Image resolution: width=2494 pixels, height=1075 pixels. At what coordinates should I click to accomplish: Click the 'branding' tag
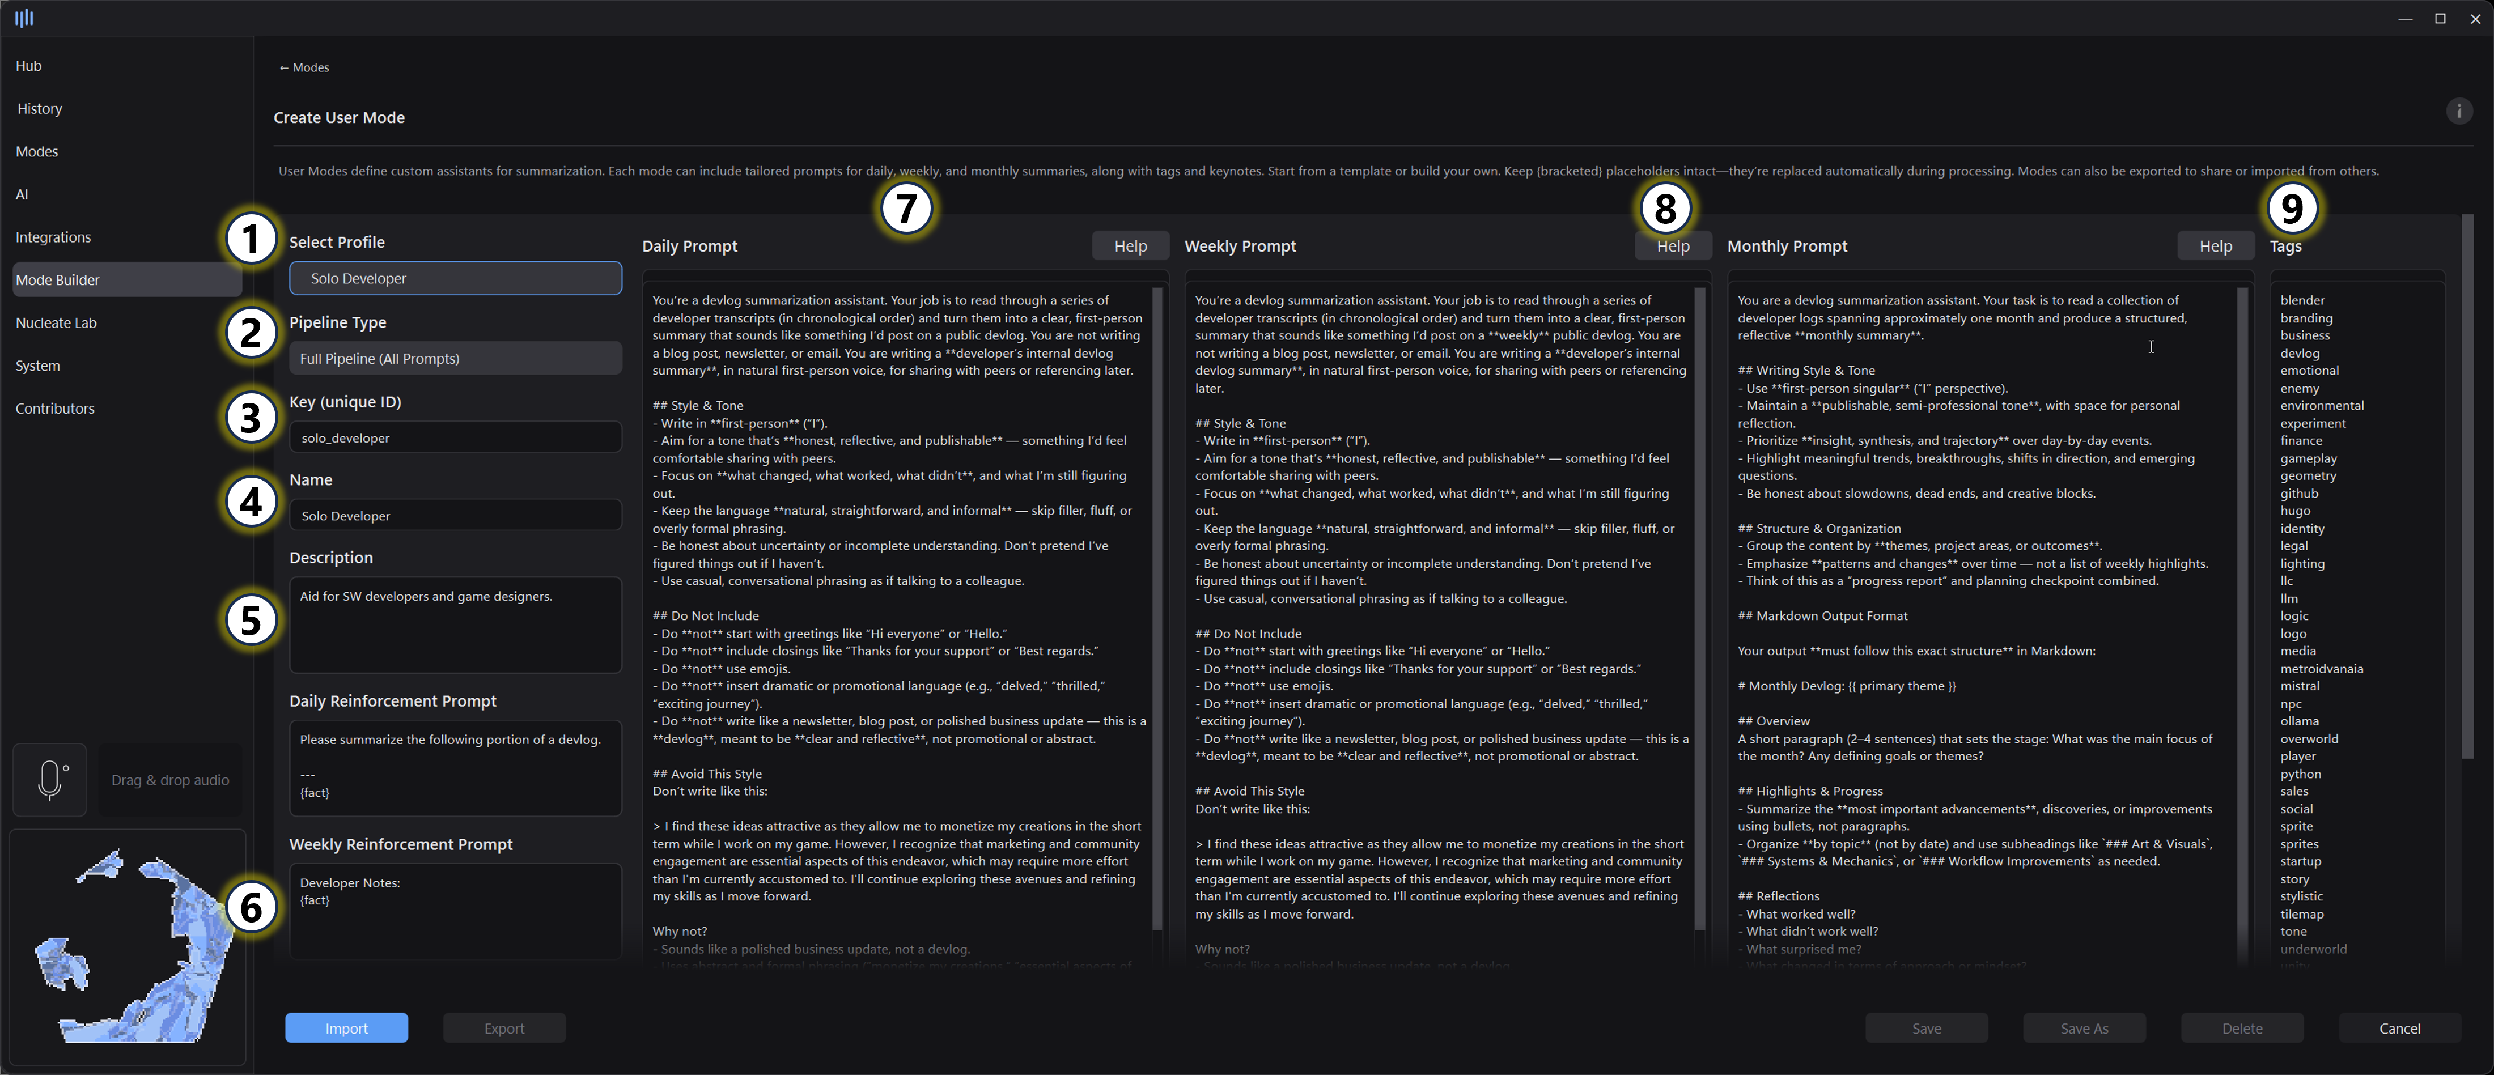click(2306, 318)
